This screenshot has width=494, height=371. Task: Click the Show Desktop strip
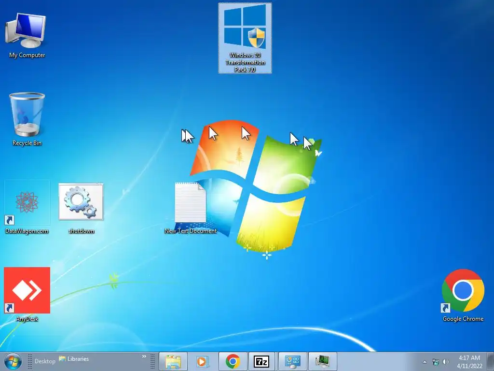point(491,361)
